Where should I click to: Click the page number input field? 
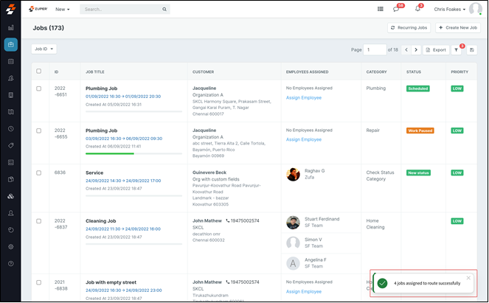pyautogui.click(x=375, y=49)
